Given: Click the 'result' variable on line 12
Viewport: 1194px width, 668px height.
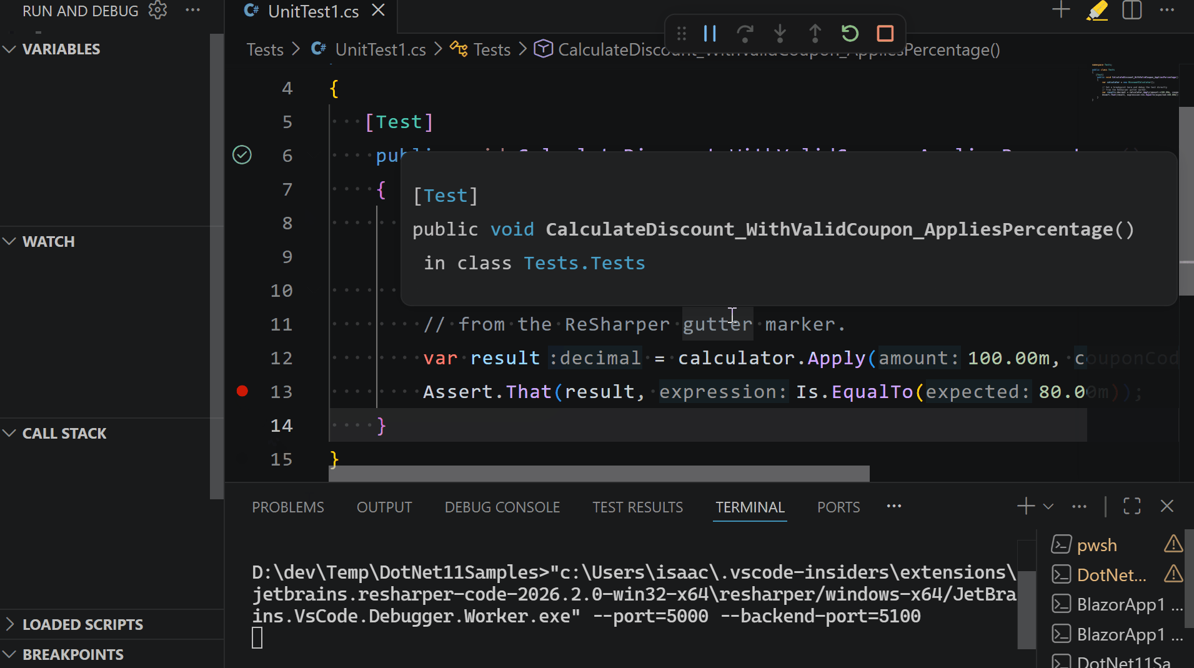Looking at the screenshot, I should click(x=505, y=358).
